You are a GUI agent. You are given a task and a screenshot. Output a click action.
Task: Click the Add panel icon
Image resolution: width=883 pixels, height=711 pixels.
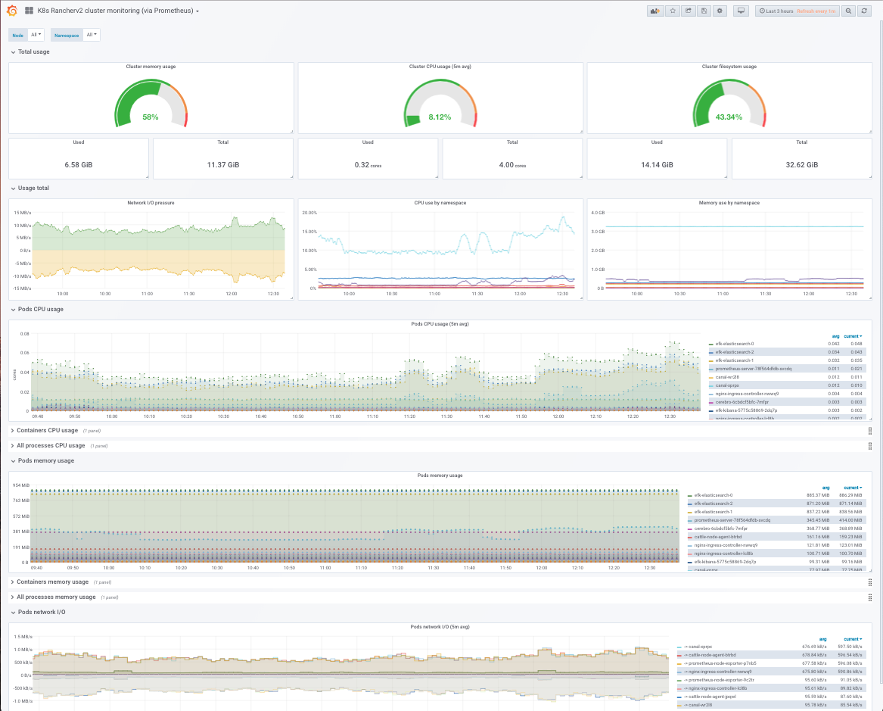pyautogui.click(x=655, y=11)
